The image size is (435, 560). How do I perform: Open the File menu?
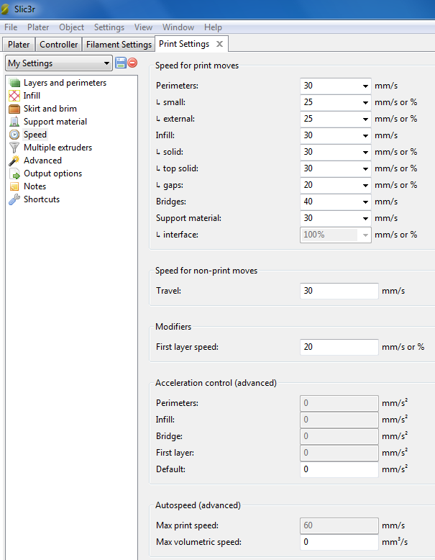coord(11,27)
